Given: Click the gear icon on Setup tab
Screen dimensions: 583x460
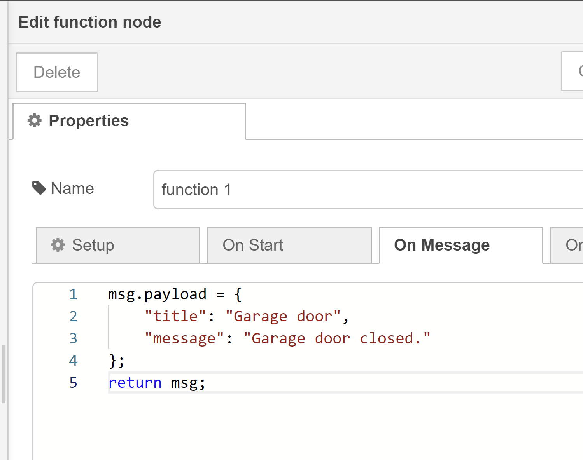Looking at the screenshot, I should (x=58, y=245).
